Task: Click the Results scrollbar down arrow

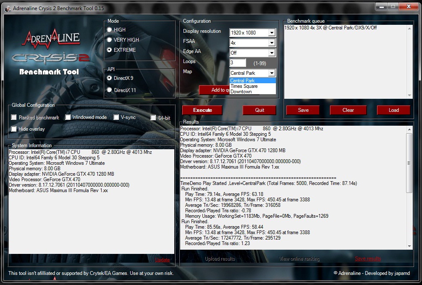Action: coord(409,246)
